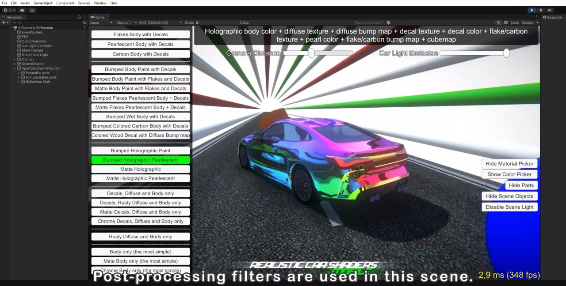The image size is (566, 286).
Task: Click Rusty Diffuse and Body only button
Action: click(x=141, y=237)
